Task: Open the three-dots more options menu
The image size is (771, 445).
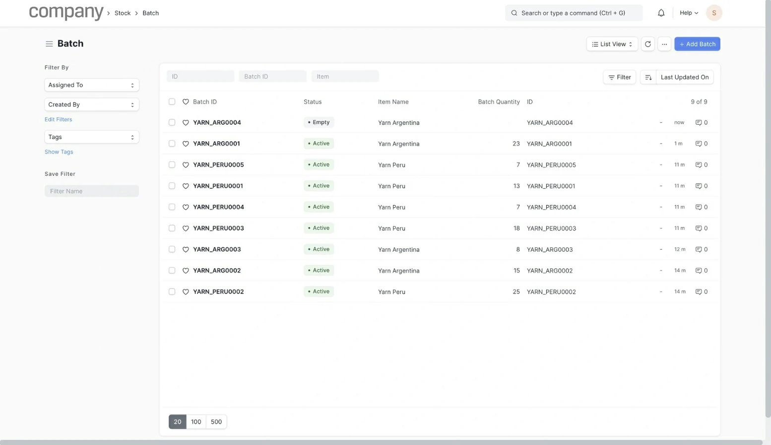Action: [664, 44]
